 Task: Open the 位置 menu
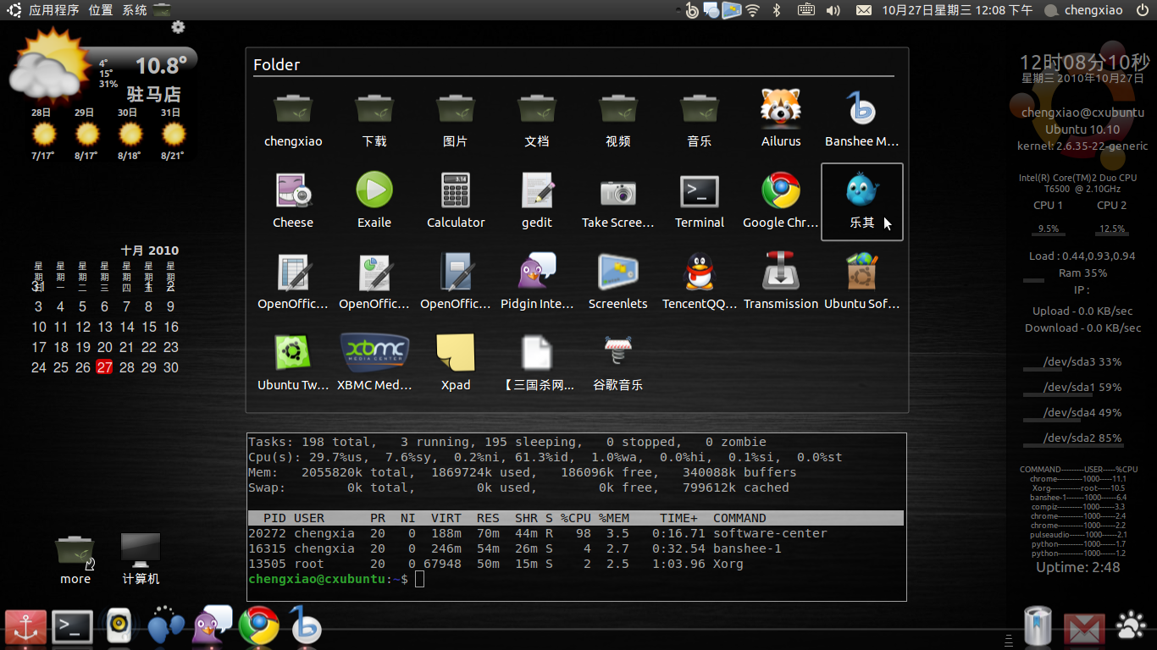pos(100,10)
